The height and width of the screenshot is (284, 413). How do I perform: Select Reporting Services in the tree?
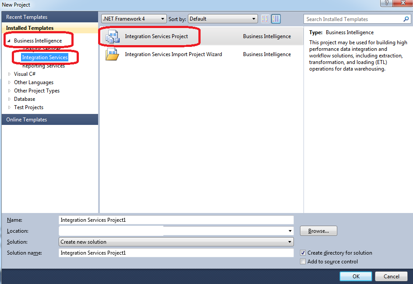[x=43, y=66]
